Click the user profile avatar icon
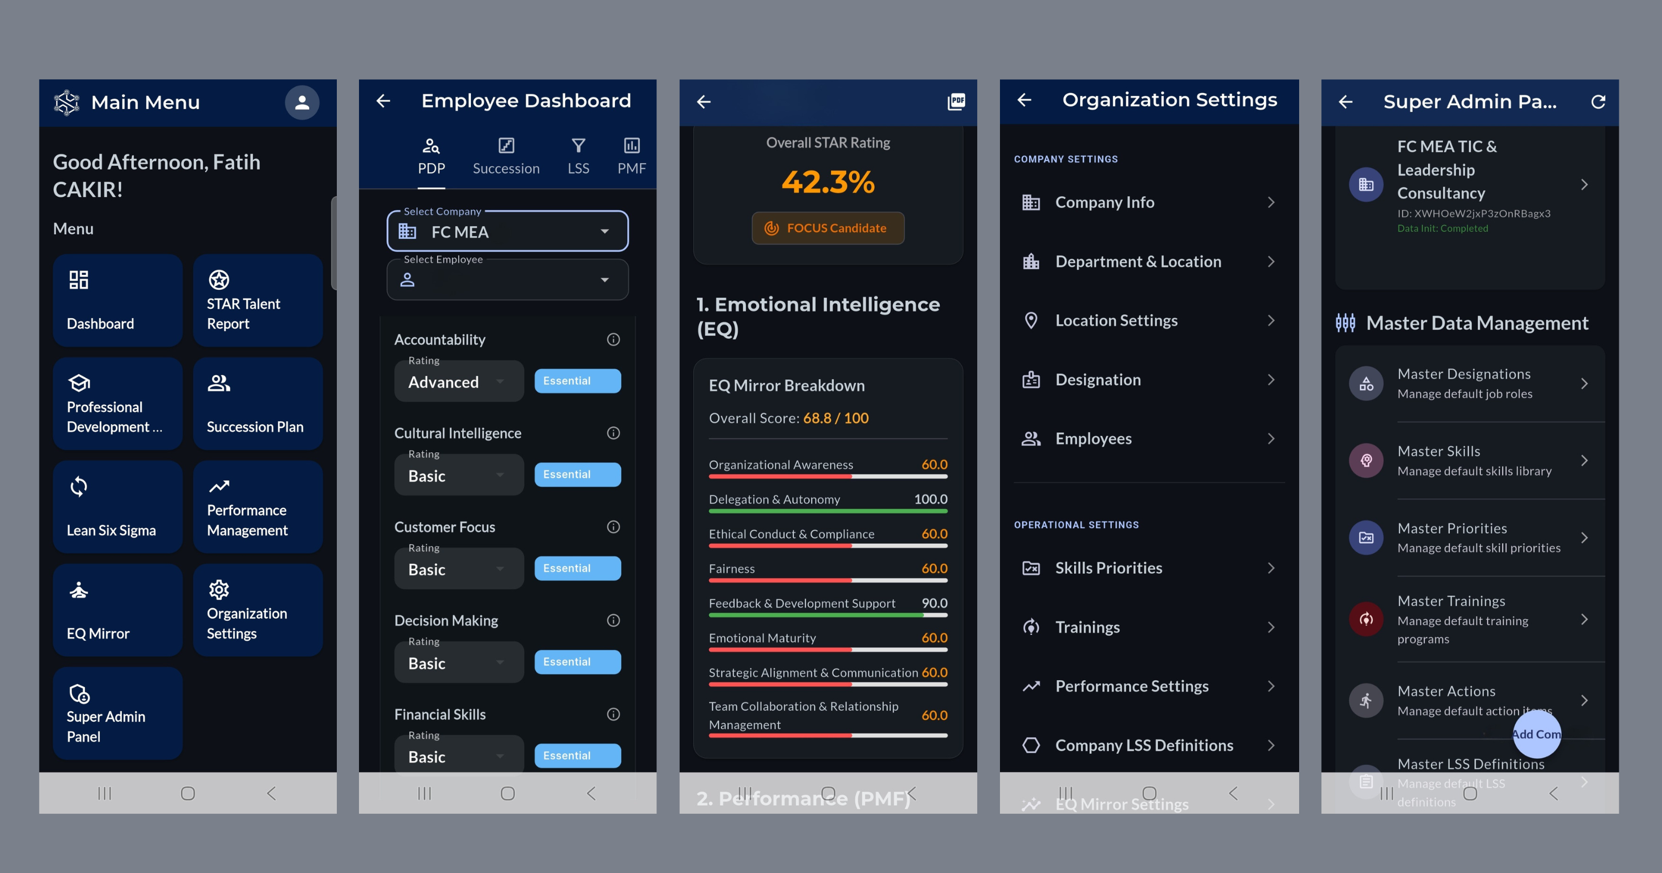Screen dimensions: 1662x873 click(x=302, y=102)
